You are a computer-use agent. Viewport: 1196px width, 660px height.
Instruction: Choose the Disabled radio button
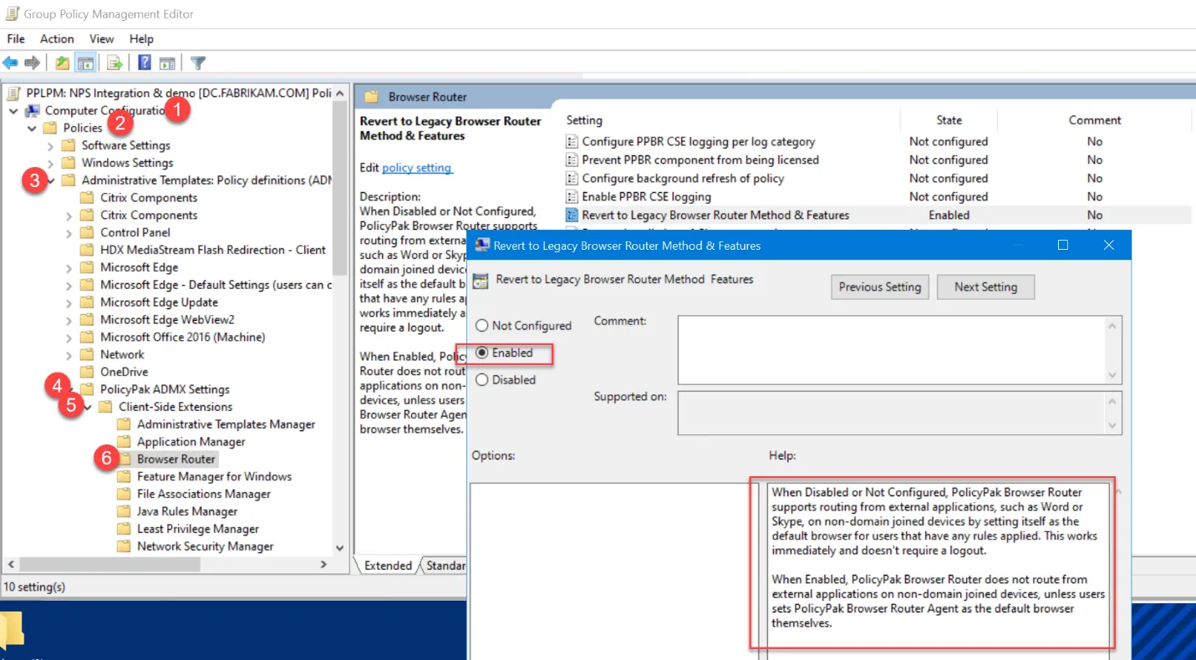pos(481,380)
